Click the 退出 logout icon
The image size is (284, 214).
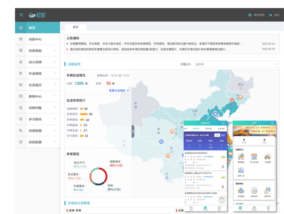tap(270, 15)
